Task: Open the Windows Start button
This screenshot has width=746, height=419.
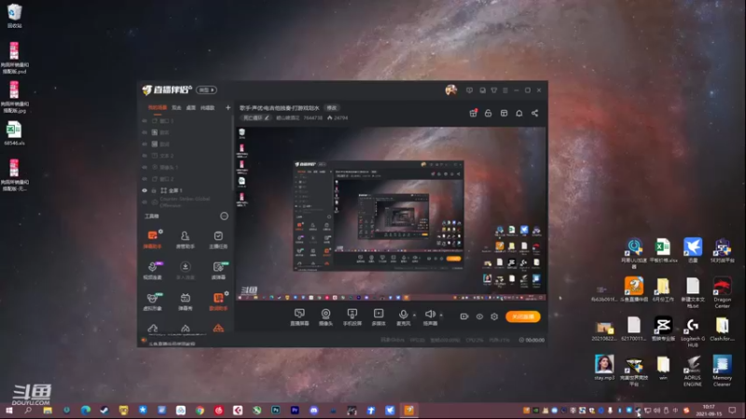Action: point(9,411)
